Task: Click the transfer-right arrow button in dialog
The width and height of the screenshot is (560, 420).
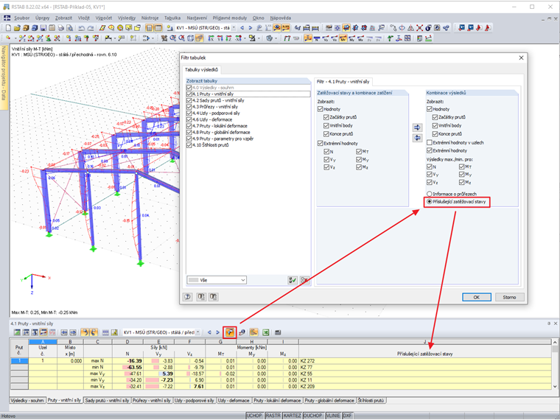Action: click(417, 127)
